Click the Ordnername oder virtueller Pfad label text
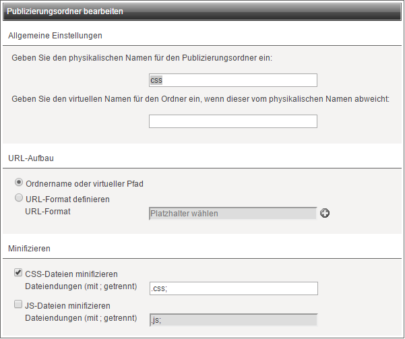Image resolution: width=405 pixels, height=339 pixels. tap(84, 184)
